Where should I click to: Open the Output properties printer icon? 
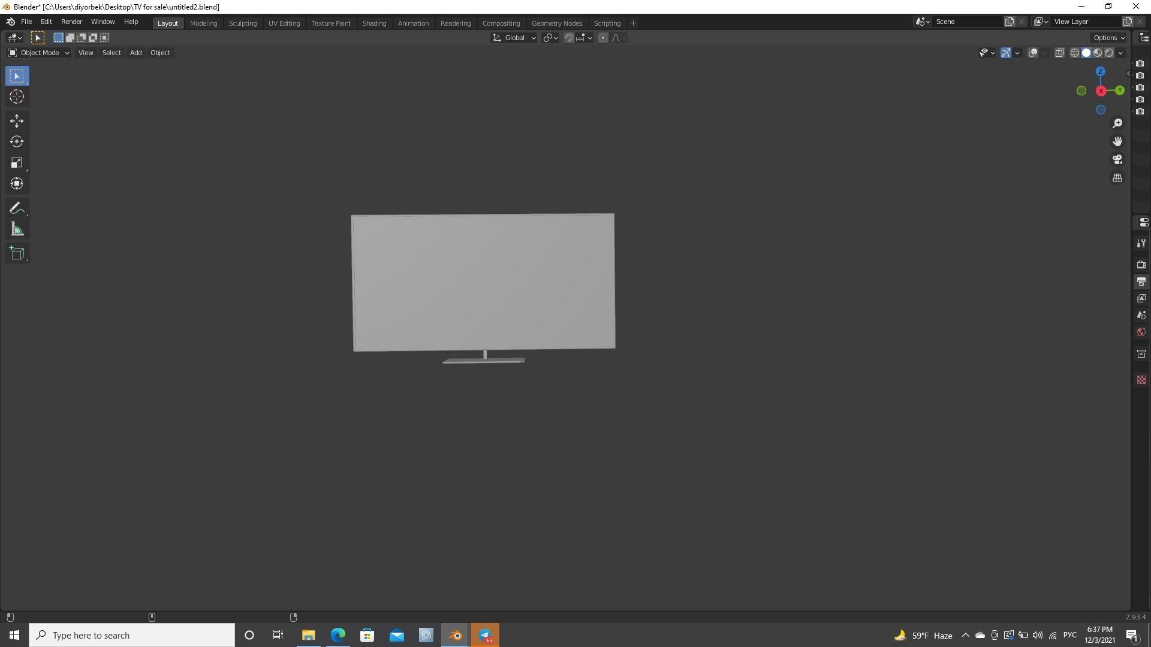[x=1141, y=282]
